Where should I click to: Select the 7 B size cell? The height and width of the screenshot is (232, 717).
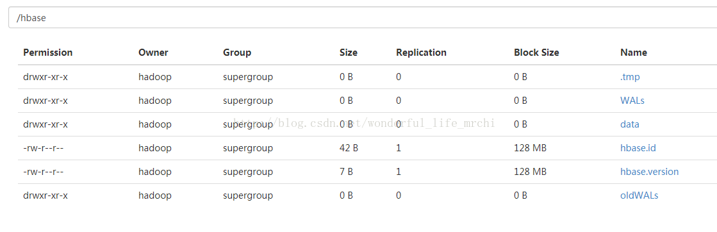(x=346, y=172)
